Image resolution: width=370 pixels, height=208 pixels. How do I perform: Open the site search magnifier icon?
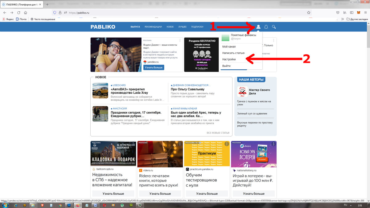(274, 27)
